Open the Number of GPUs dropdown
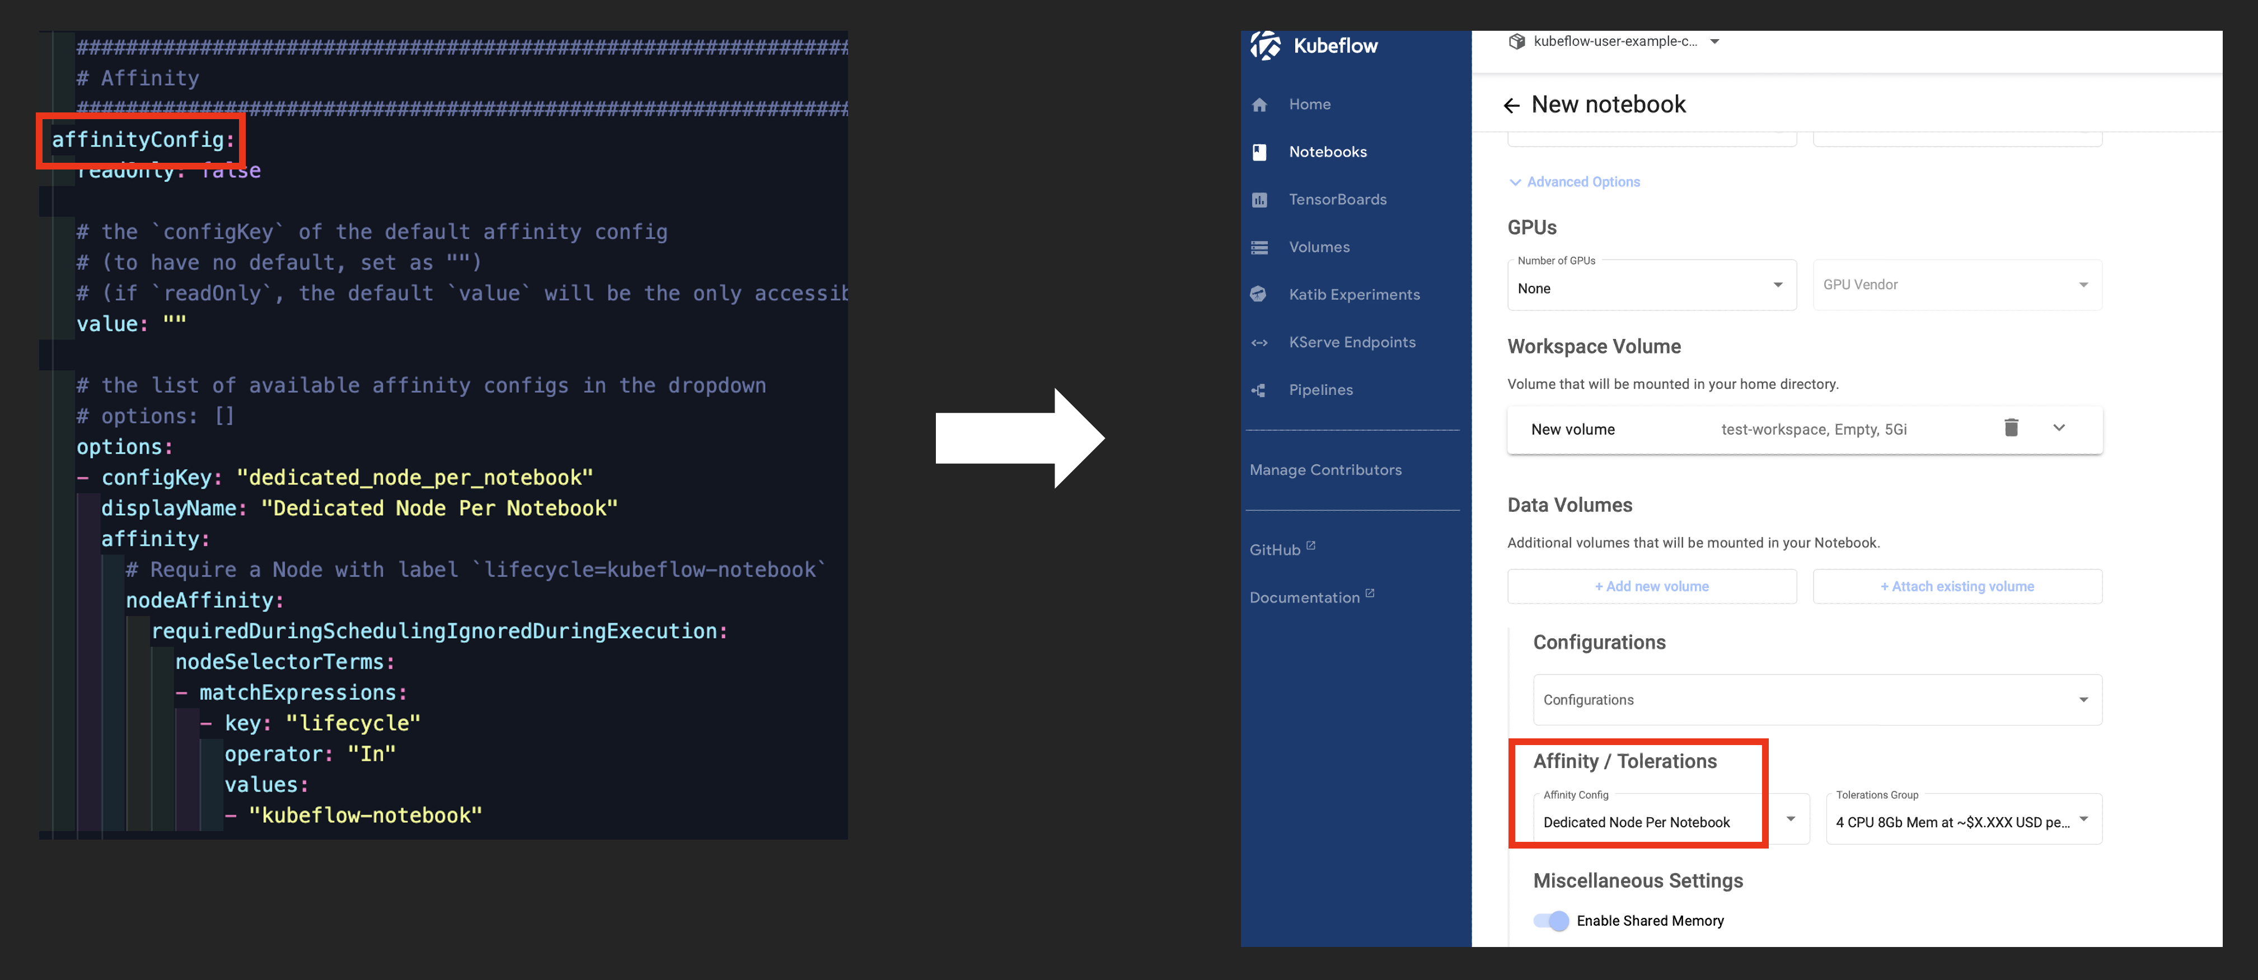 (x=1651, y=285)
